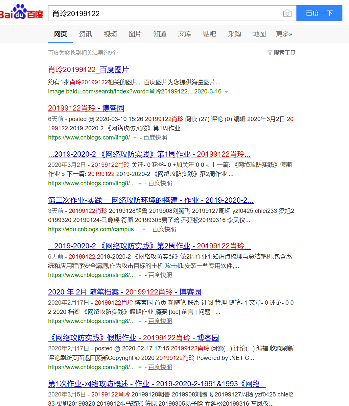Open 百度快照 under 第1周作业 result
This screenshot has height=406, width=349.
click(160, 183)
